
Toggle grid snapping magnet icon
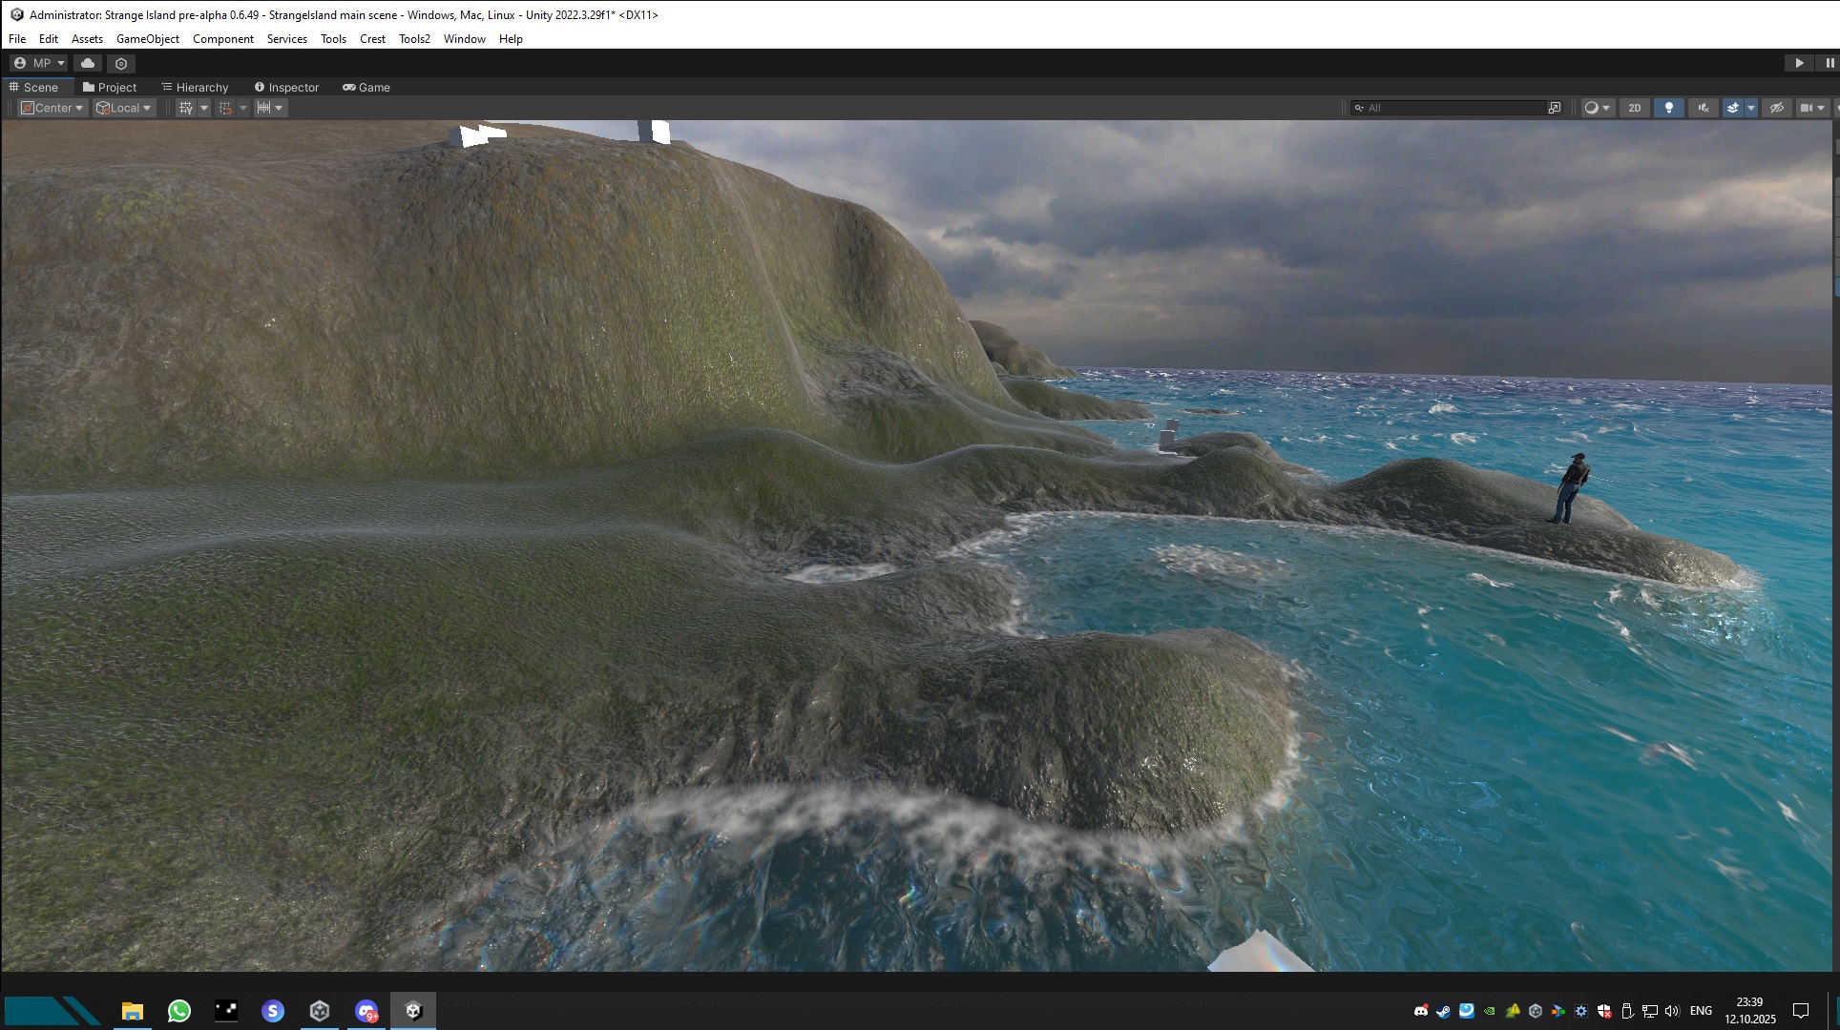coord(225,108)
